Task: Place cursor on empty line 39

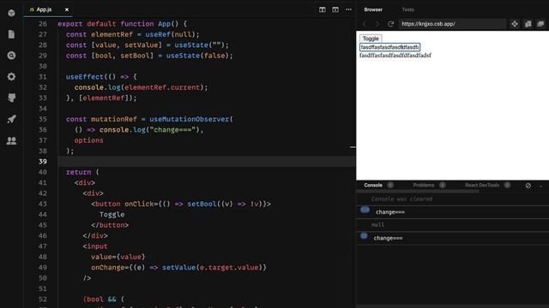Action: click(207, 162)
